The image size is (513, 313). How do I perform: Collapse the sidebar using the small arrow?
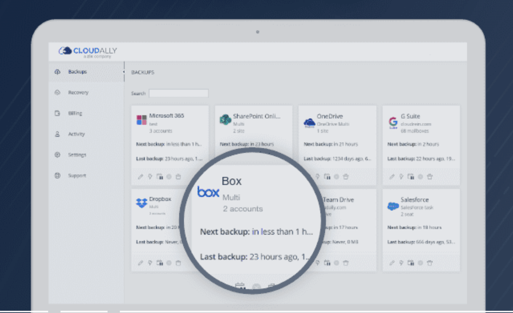[x=124, y=71]
